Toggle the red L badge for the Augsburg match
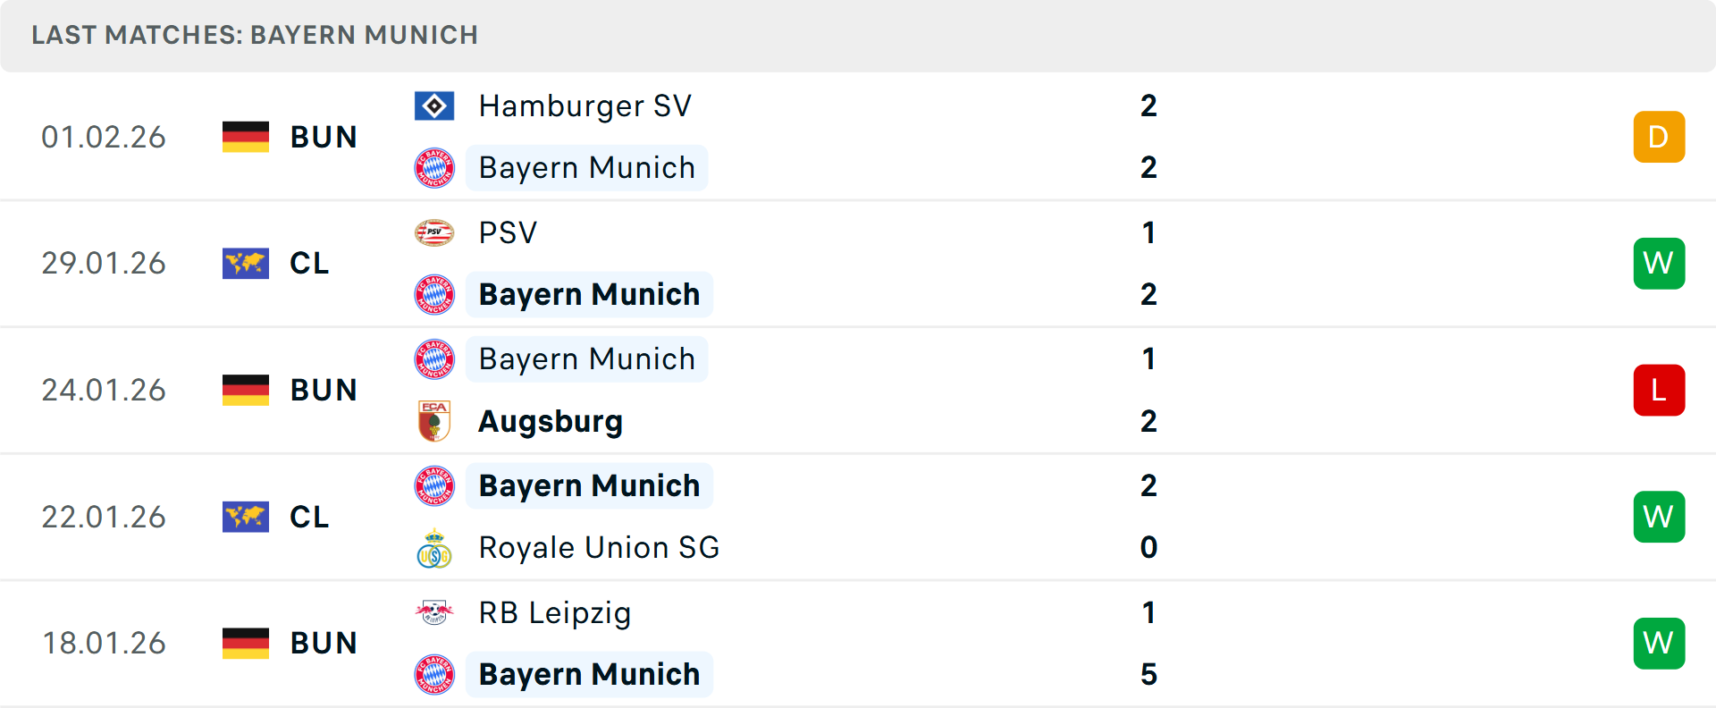The height and width of the screenshot is (708, 1716). point(1659,390)
